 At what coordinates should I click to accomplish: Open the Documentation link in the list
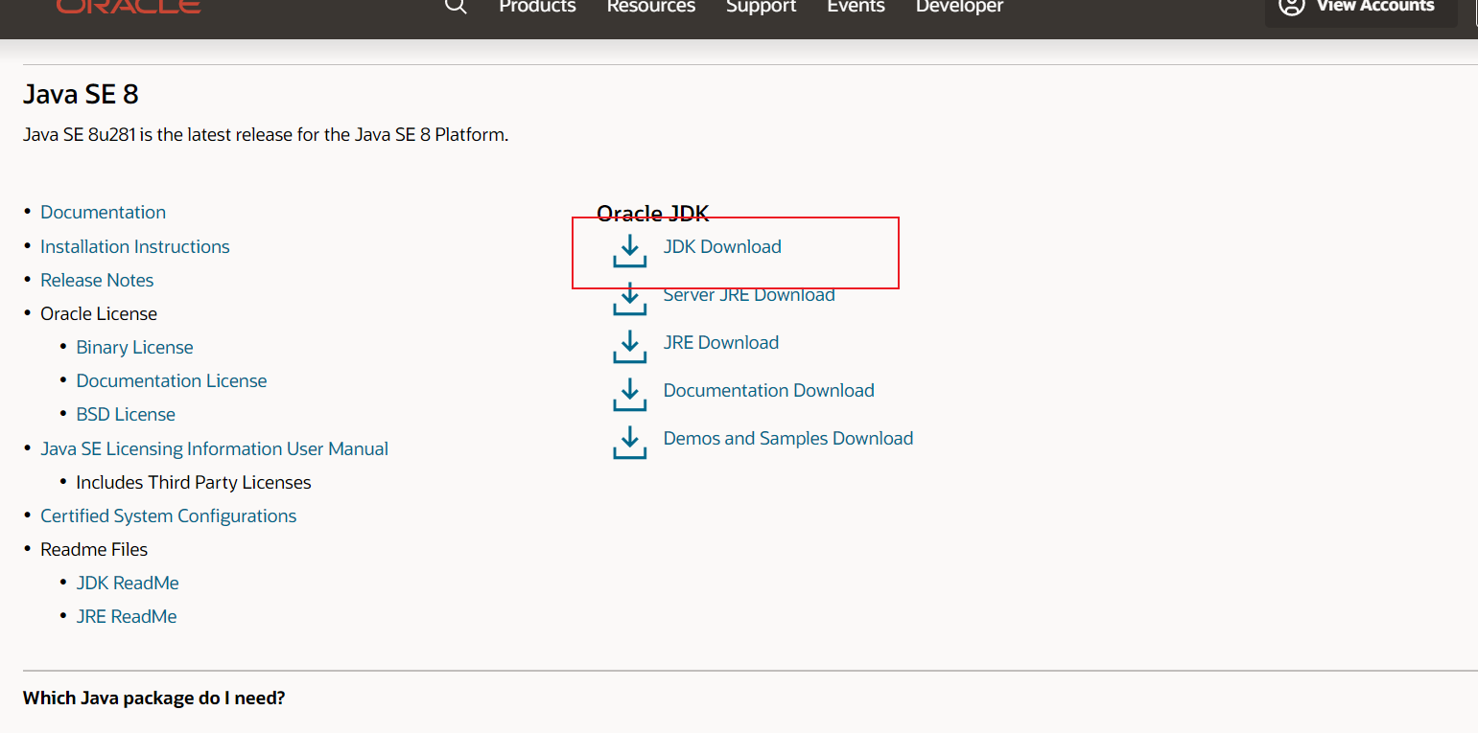[103, 212]
